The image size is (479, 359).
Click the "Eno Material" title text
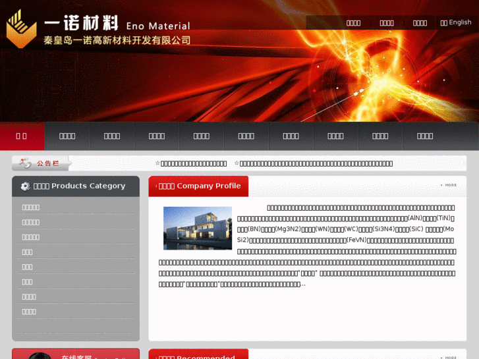point(158,26)
